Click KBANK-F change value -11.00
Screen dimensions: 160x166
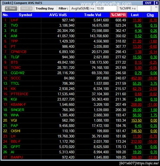pyautogui.click(x=152, y=105)
